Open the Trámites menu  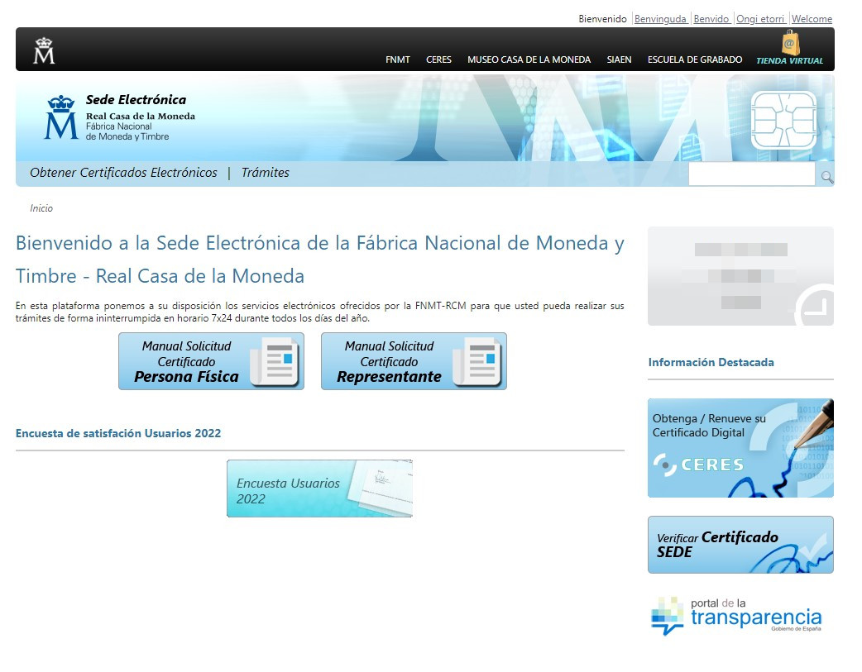tap(265, 173)
